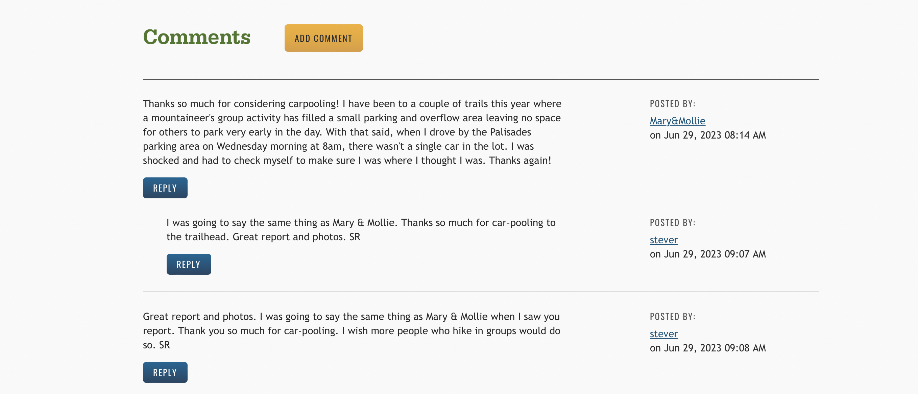This screenshot has width=918, height=394.
Task: Click the Jun 29, 2023 09:08 AM timestamp
Action: coord(708,348)
